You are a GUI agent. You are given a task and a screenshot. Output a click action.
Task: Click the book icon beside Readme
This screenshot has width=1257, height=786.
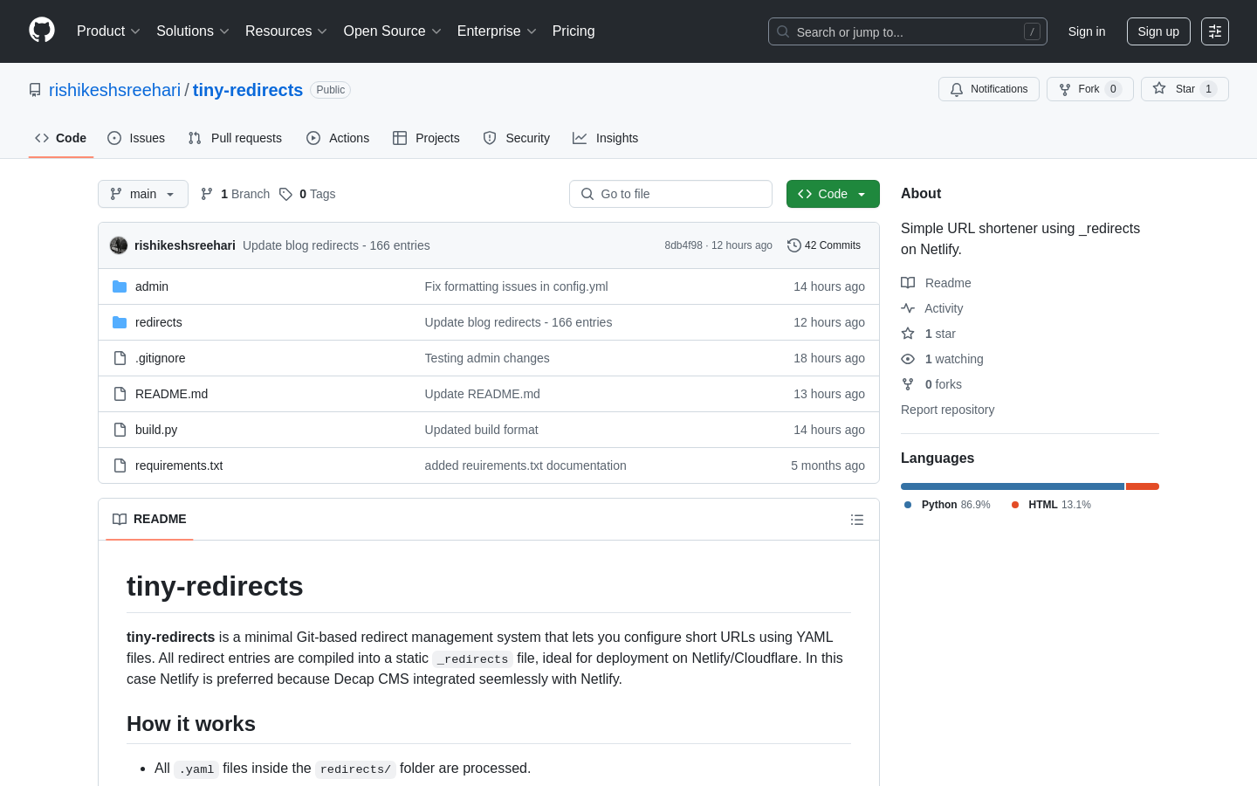click(908, 283)
